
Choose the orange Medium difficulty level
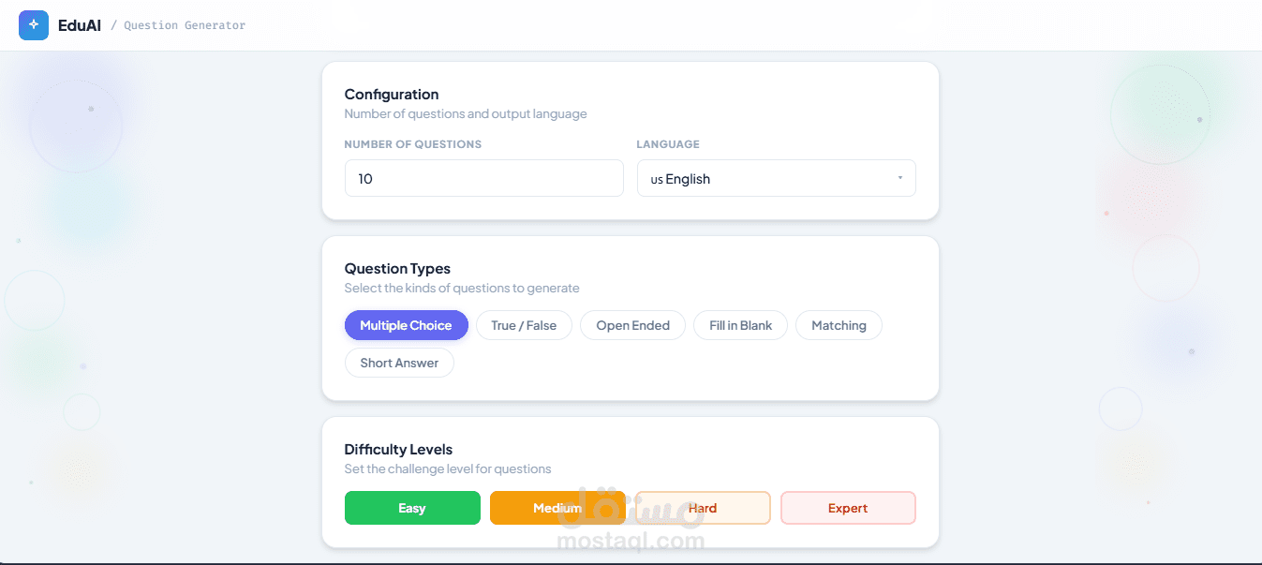pyautogui.click(x=557, y=508)
